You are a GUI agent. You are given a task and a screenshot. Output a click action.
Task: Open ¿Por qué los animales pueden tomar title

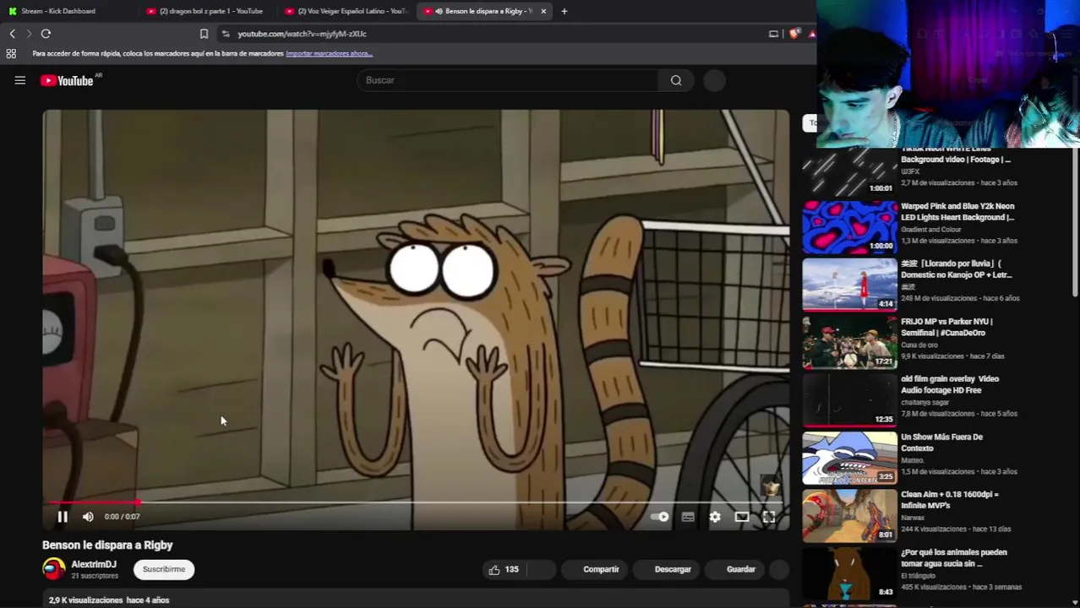tap(954, 557)
